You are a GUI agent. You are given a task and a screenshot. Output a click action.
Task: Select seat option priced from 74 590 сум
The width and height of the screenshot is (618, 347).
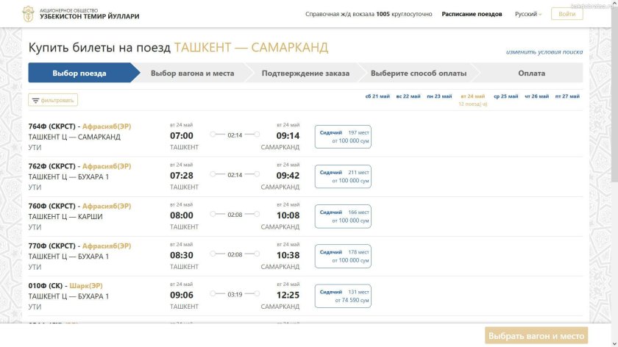343,296
